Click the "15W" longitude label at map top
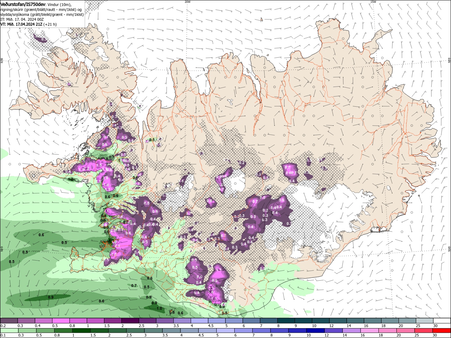 click(373, 2)
